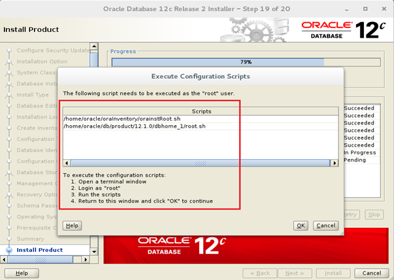Image resolution: width=394 pixels, height=280 pixels.
Task: Click the disabled Install button
Action: [x=333, y=273]
